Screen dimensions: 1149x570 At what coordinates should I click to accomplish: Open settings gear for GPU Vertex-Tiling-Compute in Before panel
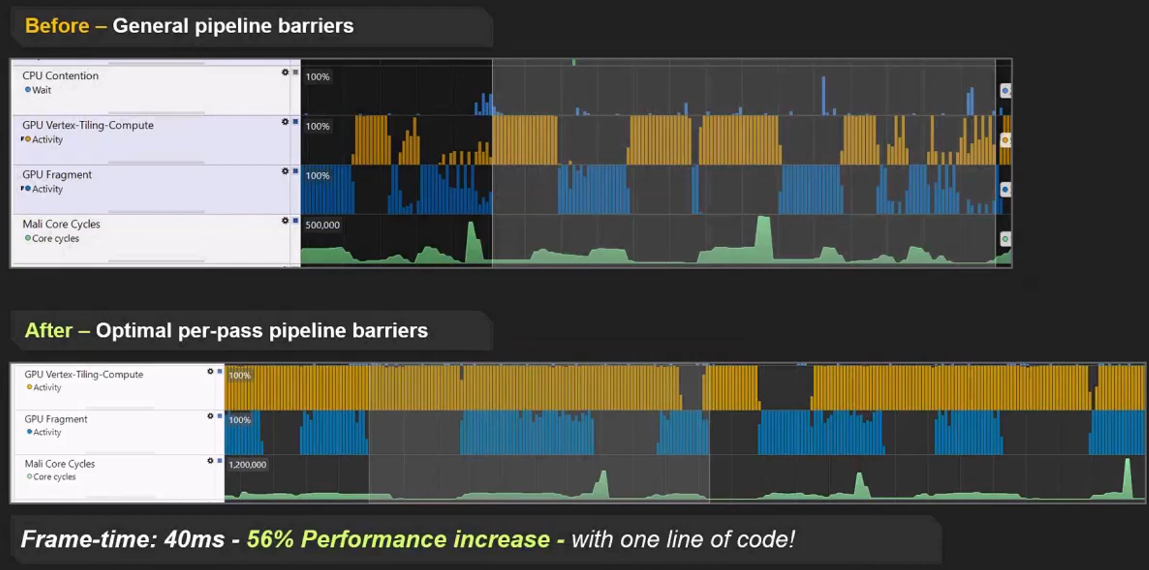click(285, 122)
